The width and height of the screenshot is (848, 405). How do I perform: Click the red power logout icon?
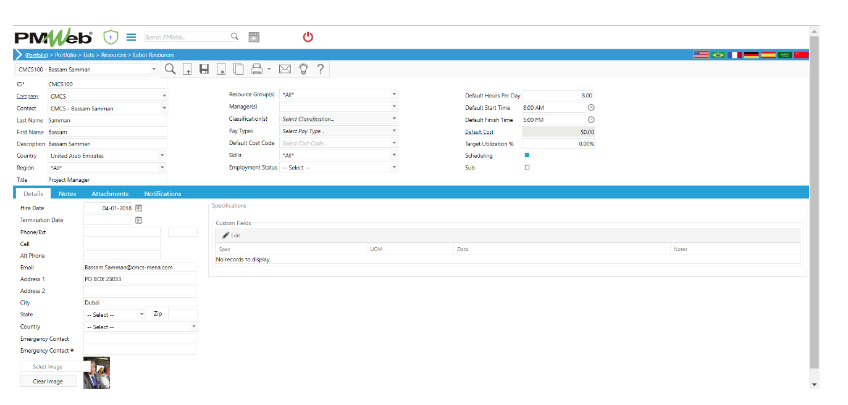pyautogui.click(x=308, y=37)
